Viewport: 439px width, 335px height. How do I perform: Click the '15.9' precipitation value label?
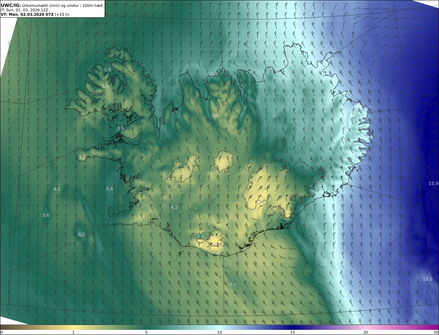click(x=434, y=184)
